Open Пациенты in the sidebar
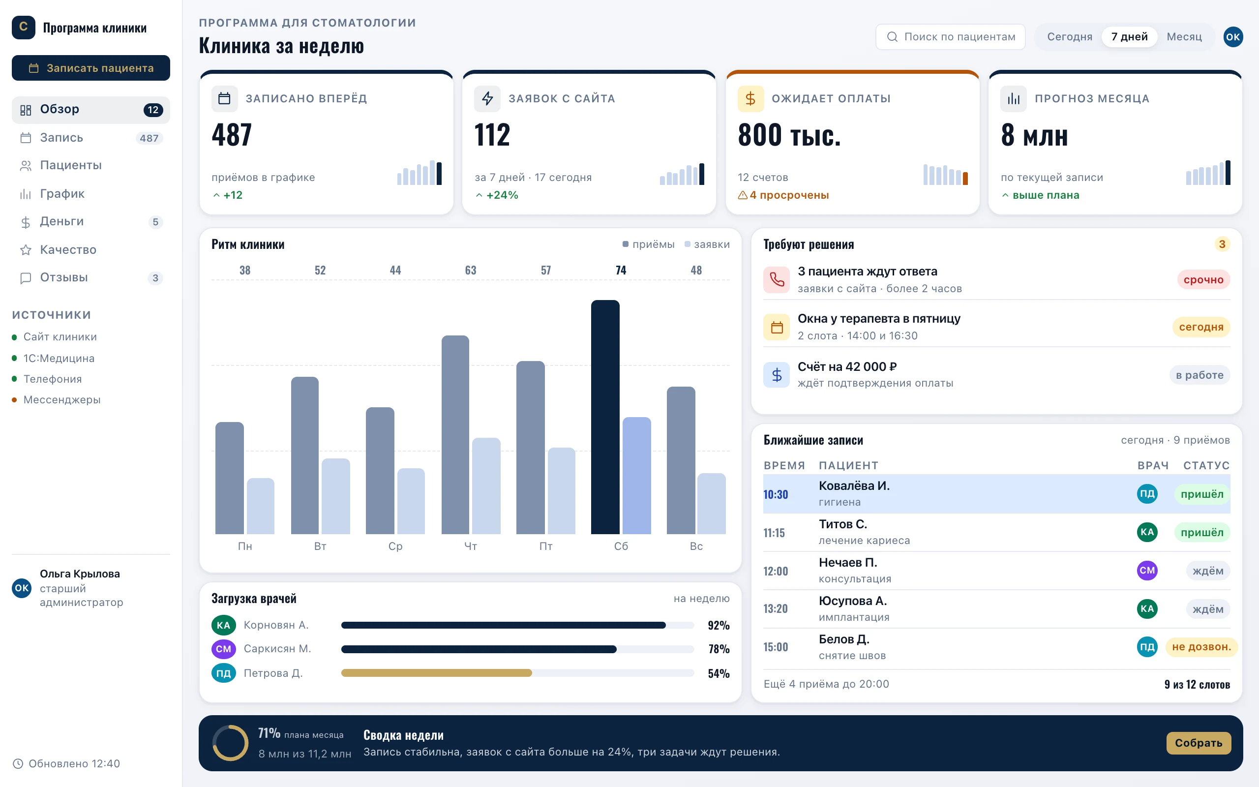1259x787 pixels. (x=91, y=166)
